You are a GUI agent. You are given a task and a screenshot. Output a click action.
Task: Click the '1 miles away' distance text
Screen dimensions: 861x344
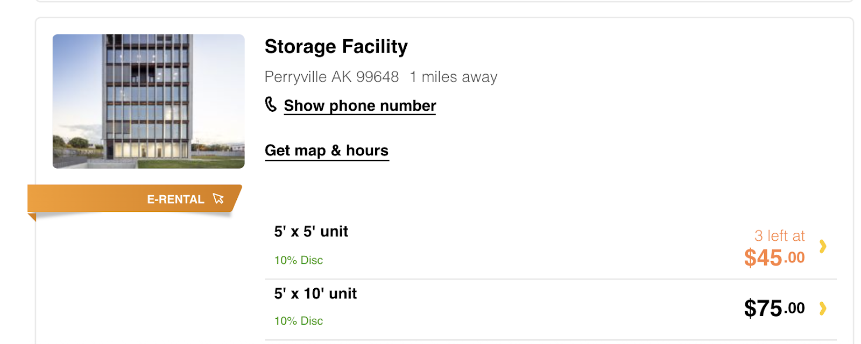pyautogui.click(x=453, y=77)
